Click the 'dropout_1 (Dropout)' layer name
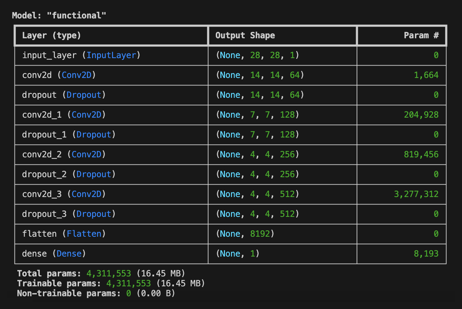462x309 pixels. click(69, 135)
